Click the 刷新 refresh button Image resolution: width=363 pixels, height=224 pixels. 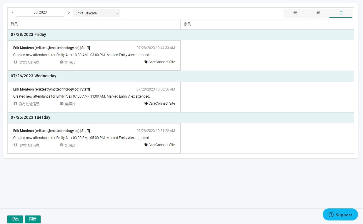pos(33,219)
